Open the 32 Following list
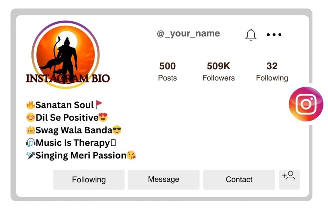The height and width of the screenshot is (219, 328). (272, 72)
